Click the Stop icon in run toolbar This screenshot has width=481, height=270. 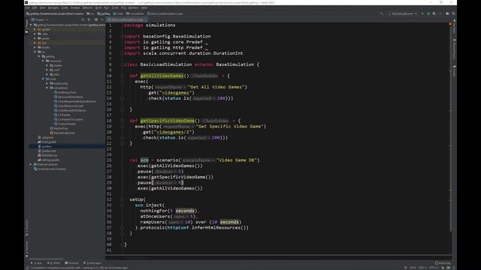coord(440,13)
